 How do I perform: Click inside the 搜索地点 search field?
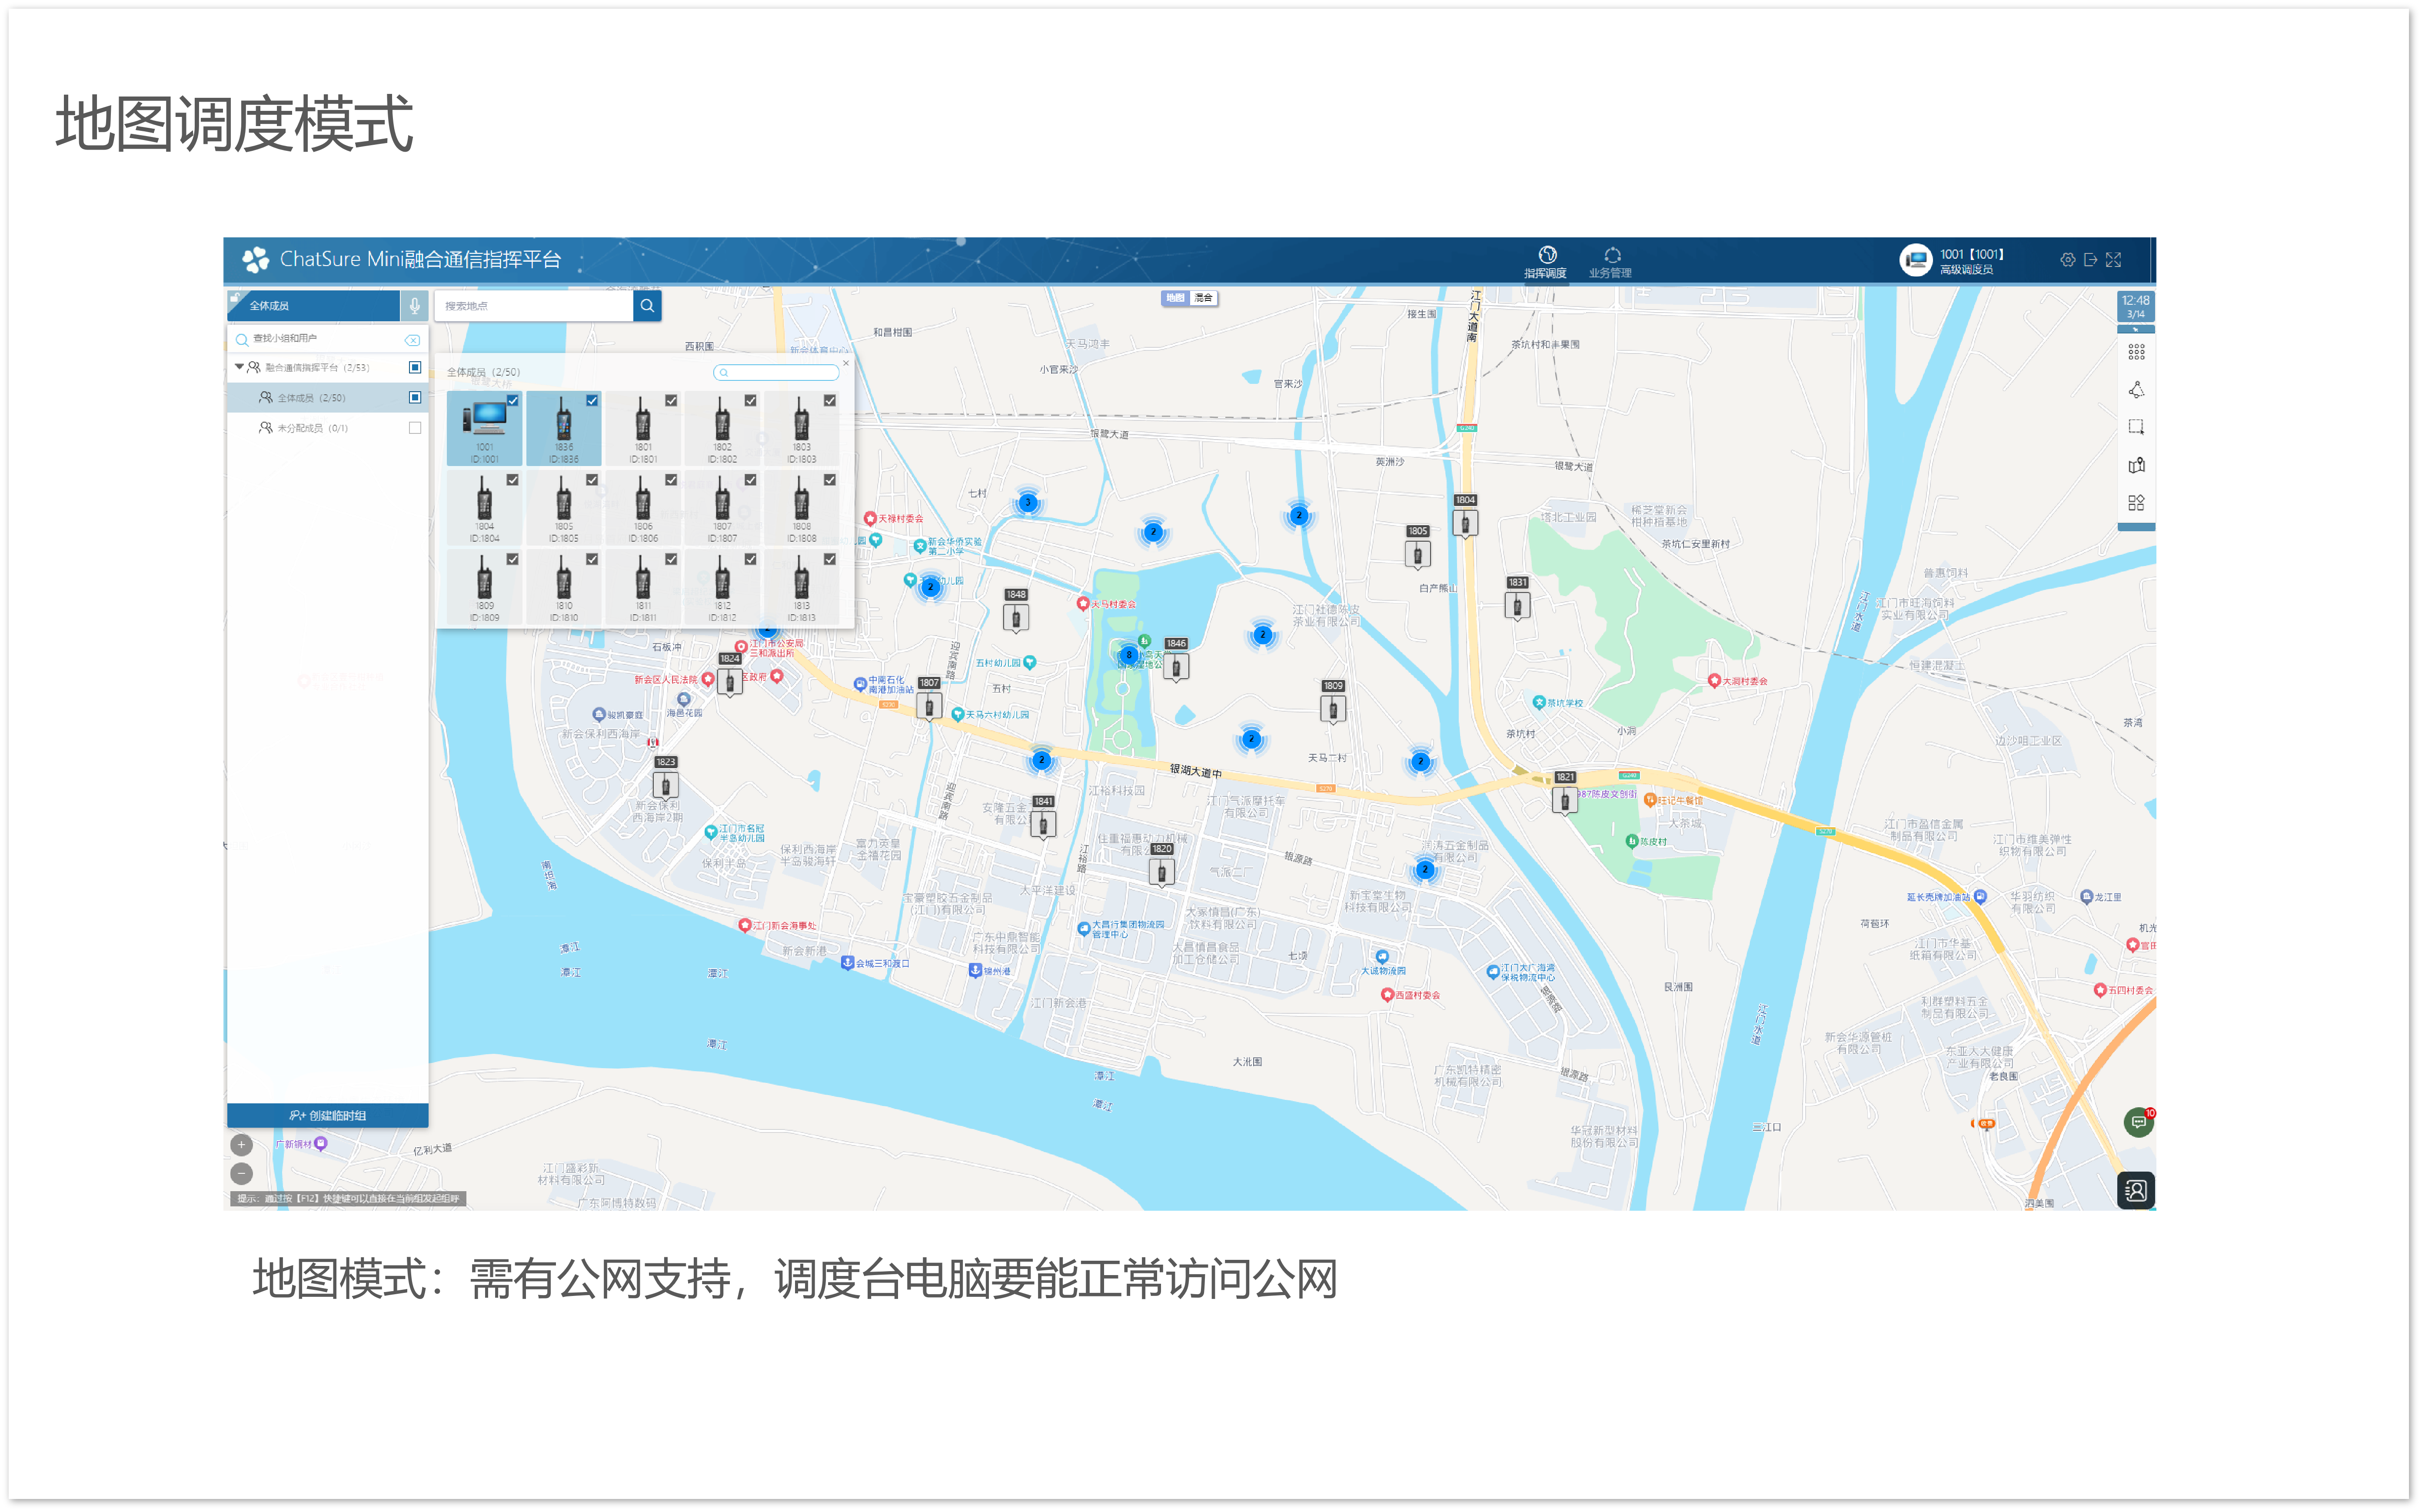[x=534, y=306]
